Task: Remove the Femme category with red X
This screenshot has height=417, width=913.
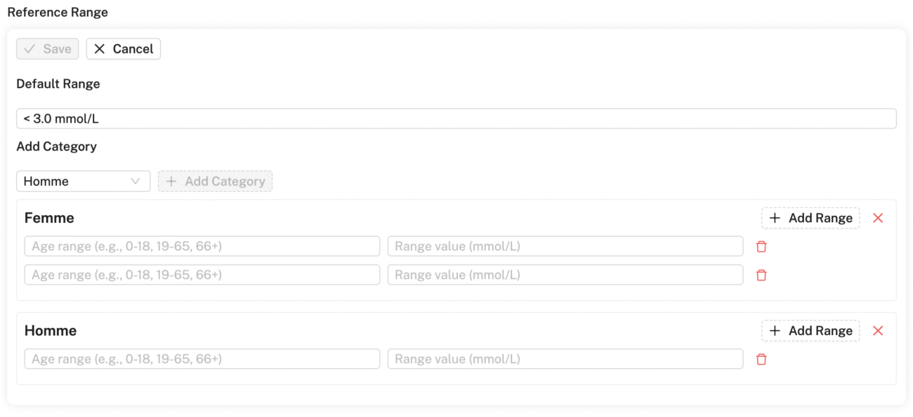Action: coord(878,218)
